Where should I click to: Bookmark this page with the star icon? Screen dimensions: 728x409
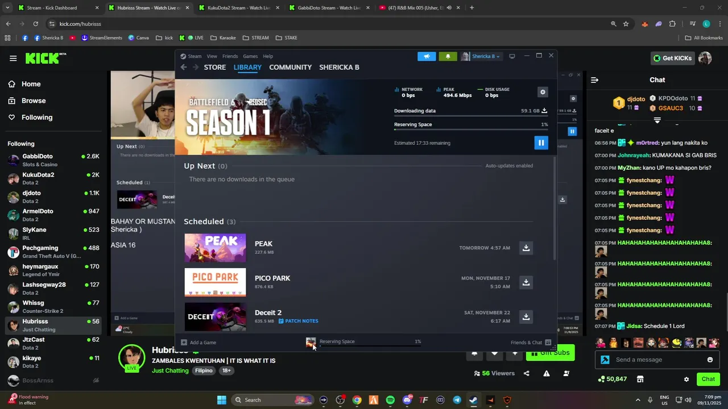point(626,24)
